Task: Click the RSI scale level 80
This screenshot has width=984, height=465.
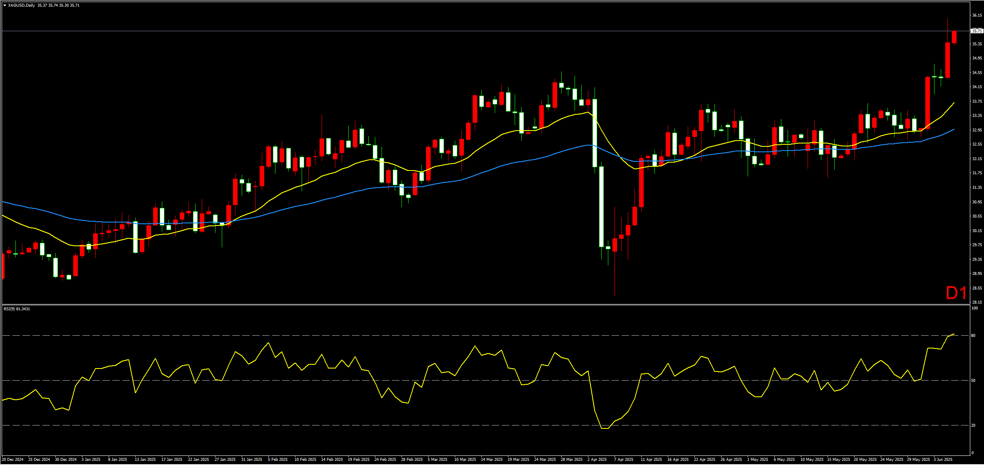Action: click(x=973, y=335)
